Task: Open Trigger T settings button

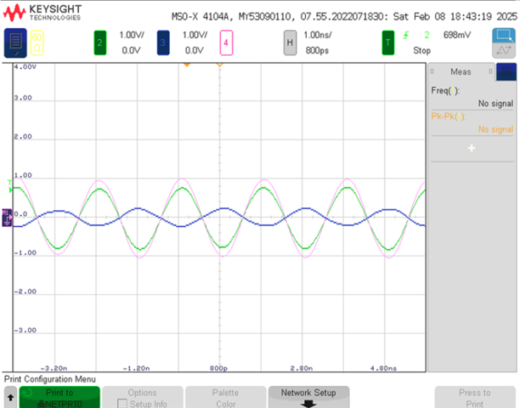Action: click(x=388, y=42)
